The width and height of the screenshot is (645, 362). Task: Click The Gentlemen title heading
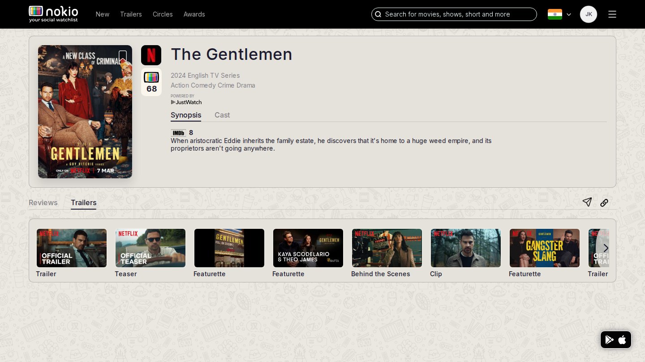(232, 54)
